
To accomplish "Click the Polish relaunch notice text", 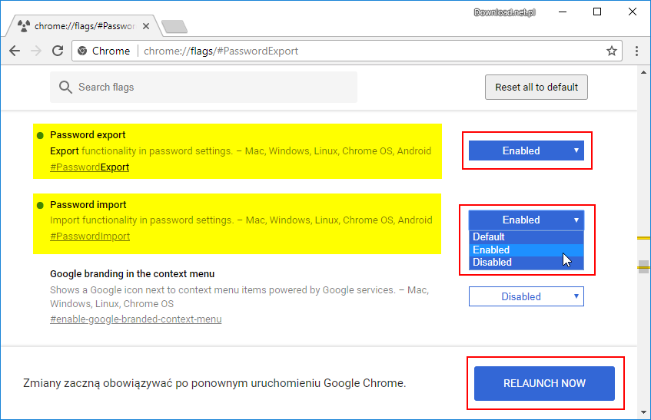I will click(x=214, y=383).
